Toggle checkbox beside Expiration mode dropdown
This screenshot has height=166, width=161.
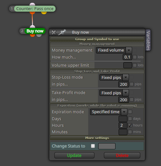click(x=130, y=112)
